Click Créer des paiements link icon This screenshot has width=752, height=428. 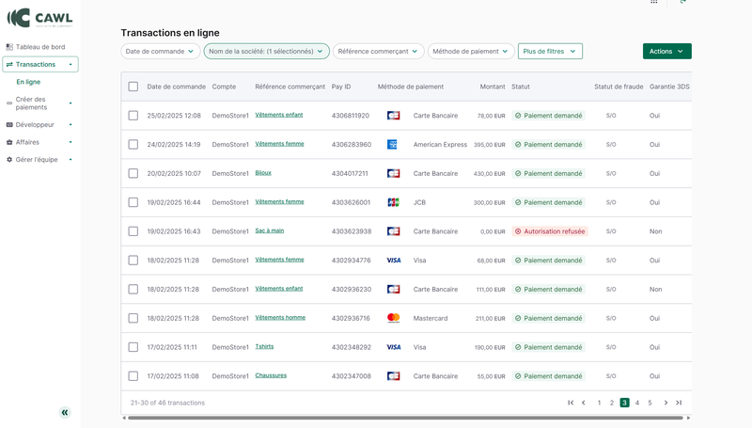point(9,103)
